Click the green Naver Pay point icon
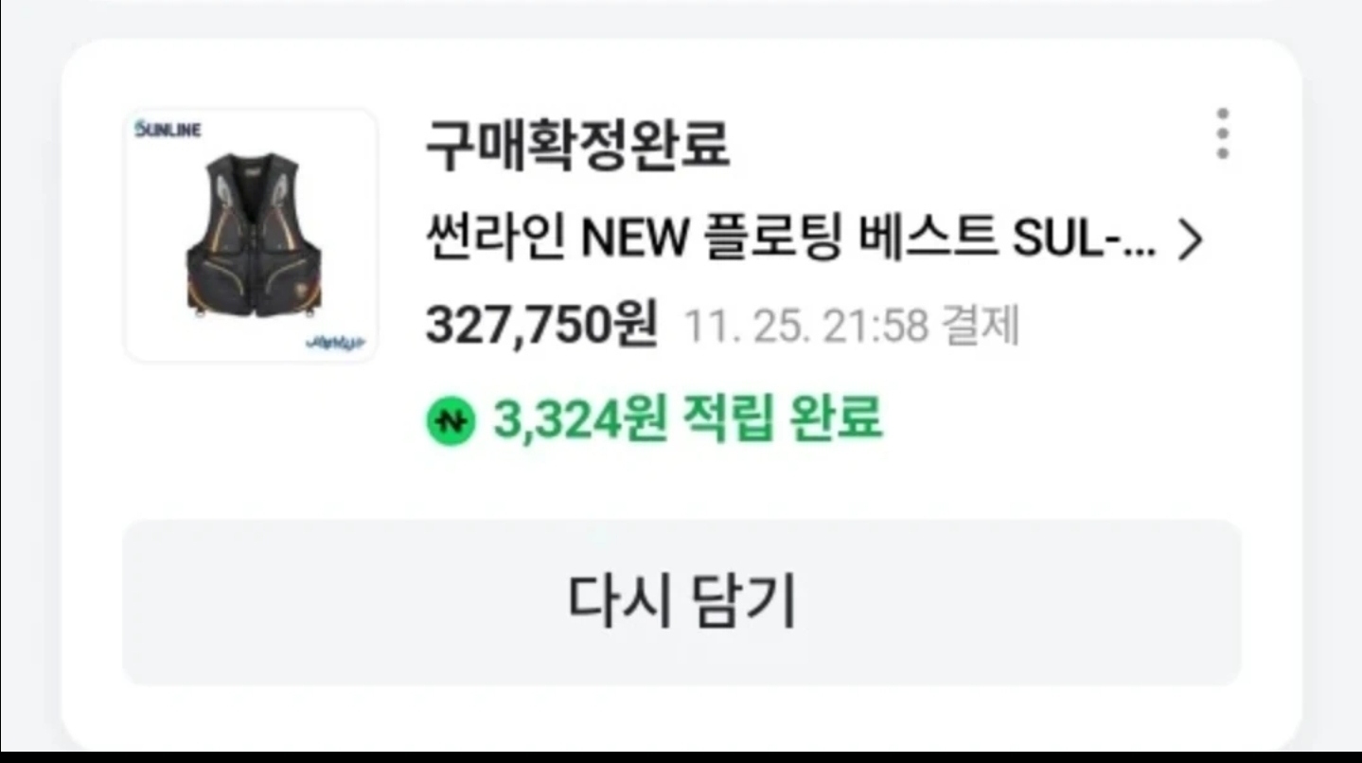This screenshot has height=763, width=1362. pyautogui.click(x=451, y=421)
